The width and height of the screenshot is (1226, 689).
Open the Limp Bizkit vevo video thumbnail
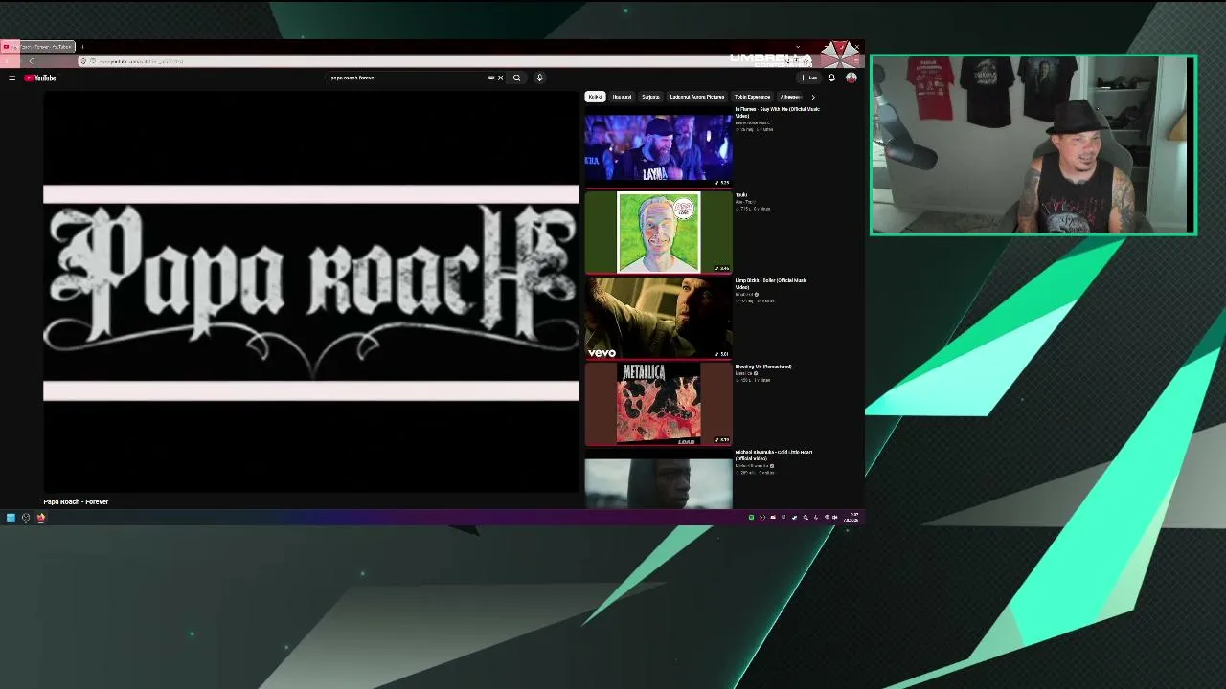pyautogui.click(x=658, y=318)
